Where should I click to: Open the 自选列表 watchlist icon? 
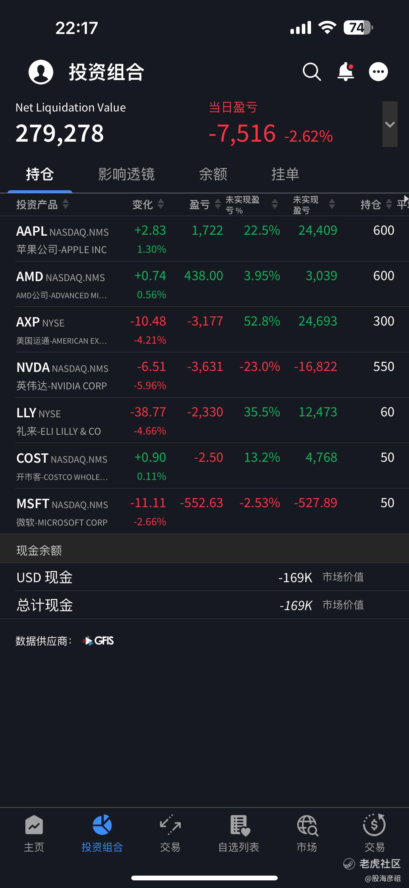[240, 825]
